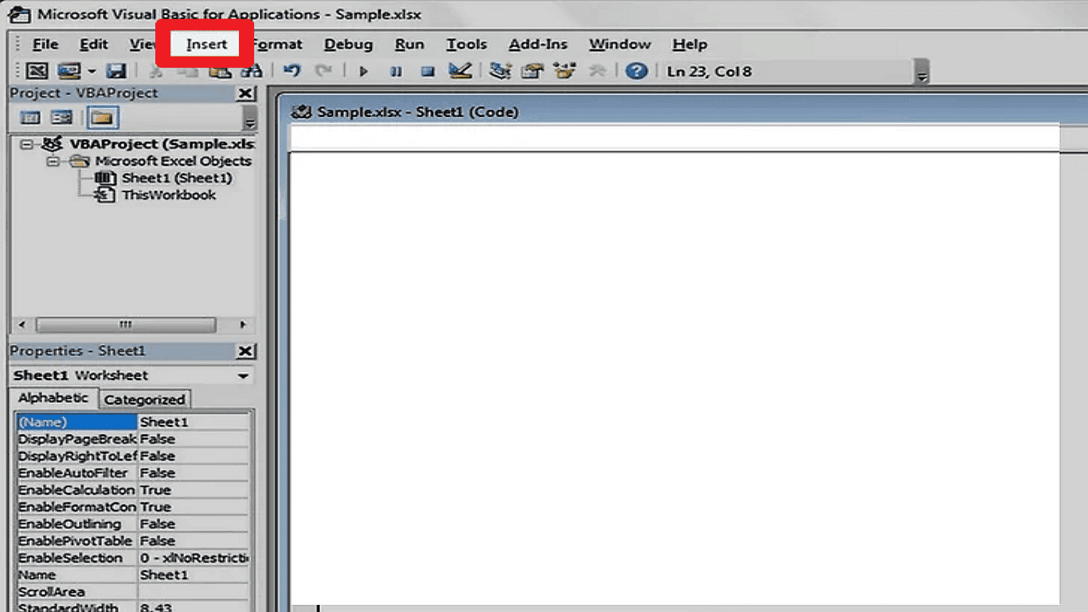Click the Properties Window toolbar icon

(x=532, y=71)
